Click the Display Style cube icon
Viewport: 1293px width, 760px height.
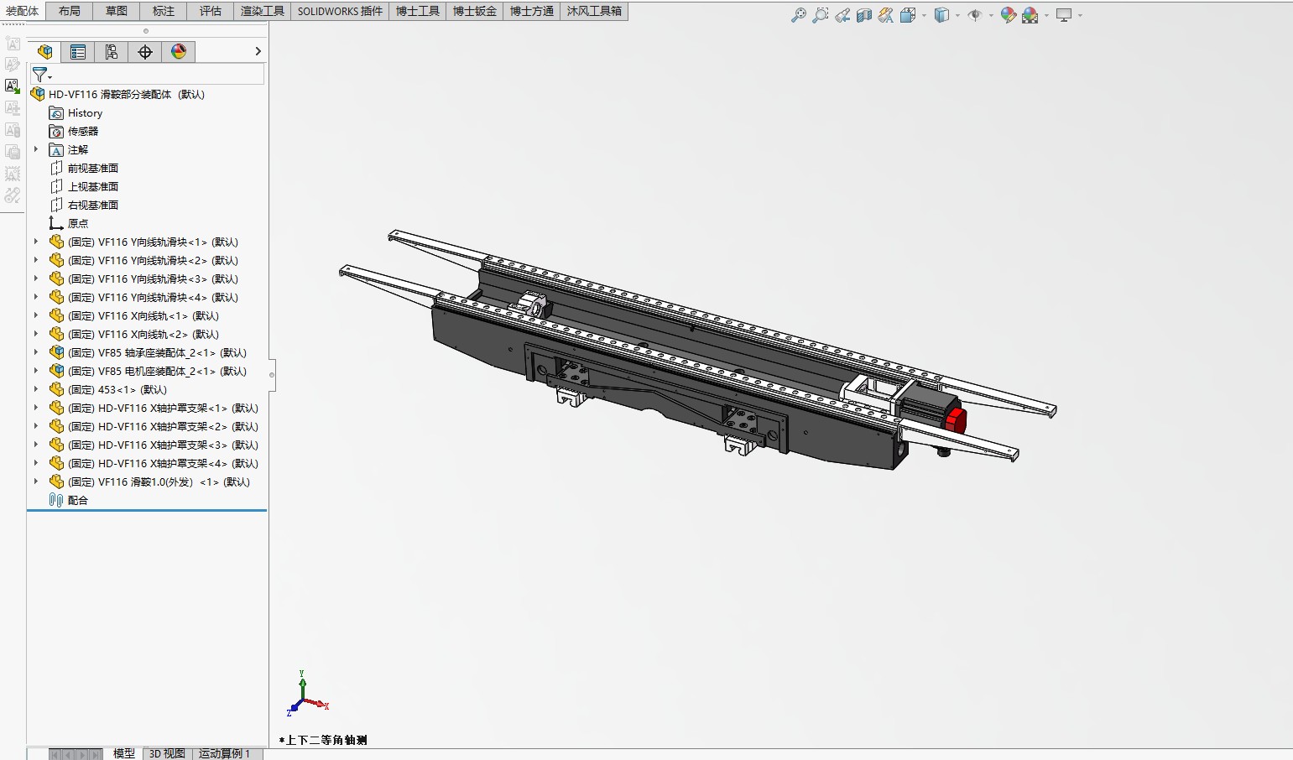(941, 15)
